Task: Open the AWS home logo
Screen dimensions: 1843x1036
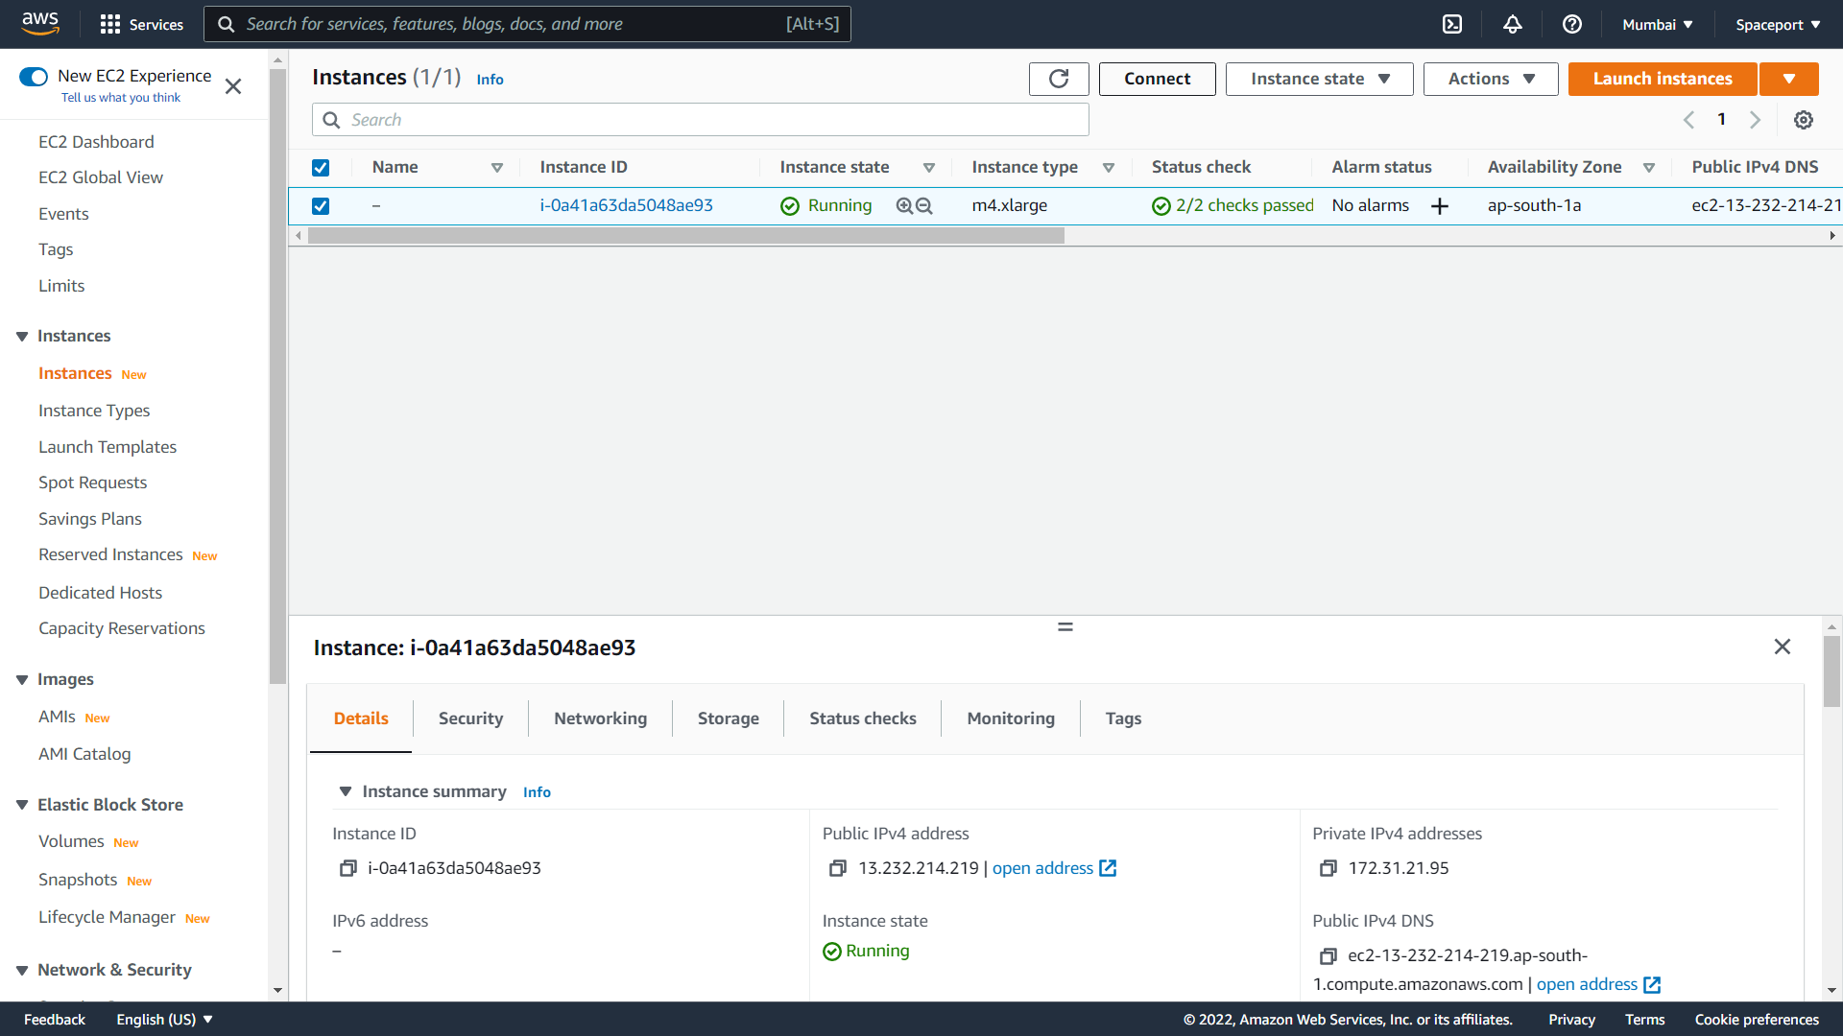Action: click(40, 23)
